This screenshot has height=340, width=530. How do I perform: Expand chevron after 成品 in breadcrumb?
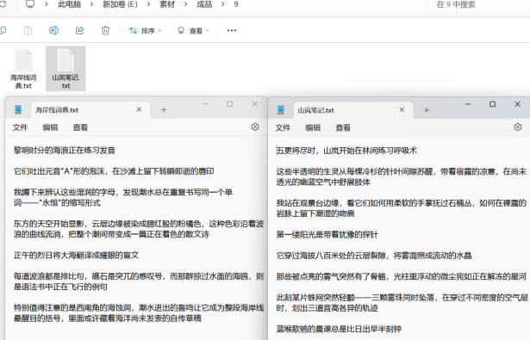(x=222, y=4)
